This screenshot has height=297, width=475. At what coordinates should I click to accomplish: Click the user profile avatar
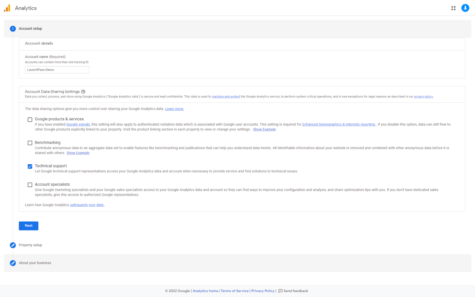(465, 8)
